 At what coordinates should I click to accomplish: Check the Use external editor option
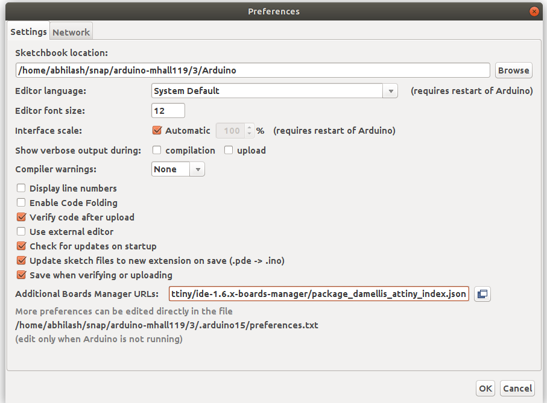coord(21,231)
